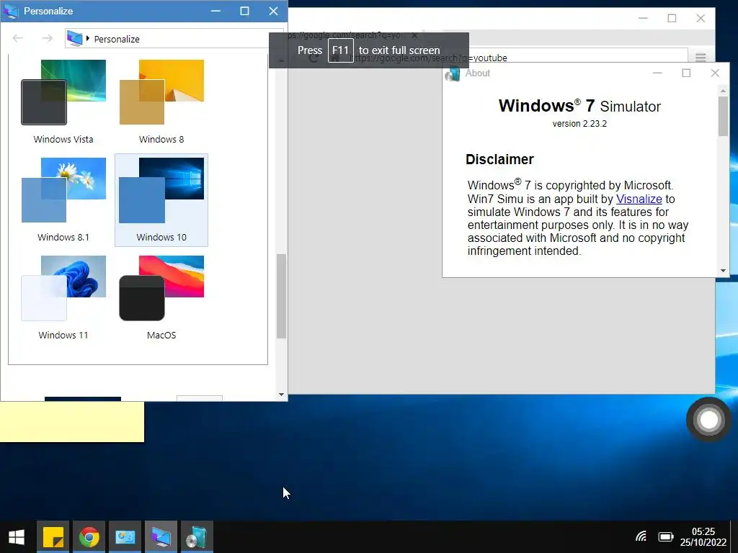Close the browser window
Screen dimensions: 738x553
701,18
